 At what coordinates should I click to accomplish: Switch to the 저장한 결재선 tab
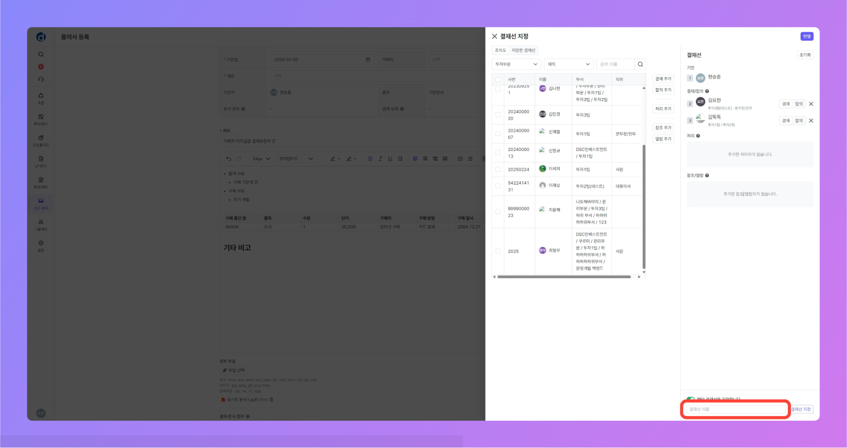click(523, 51)
